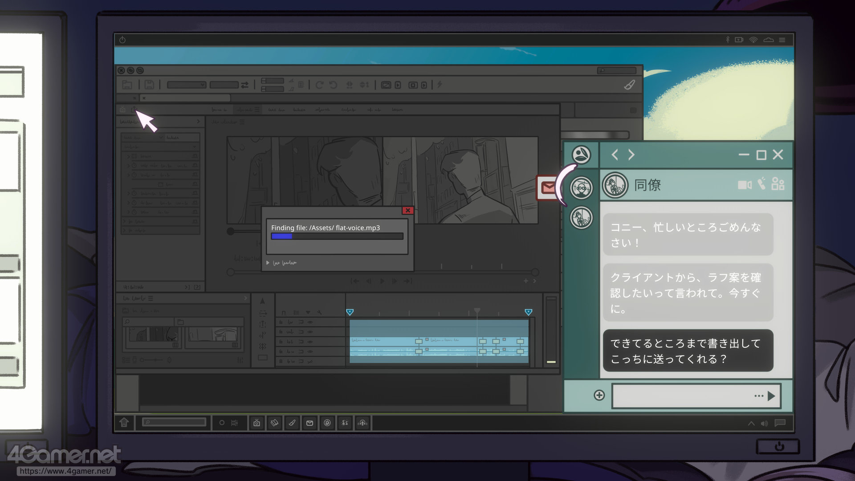Expand the system tray up-arrow
This screenshot has height=481, width=855.
[x=751, y=423]
